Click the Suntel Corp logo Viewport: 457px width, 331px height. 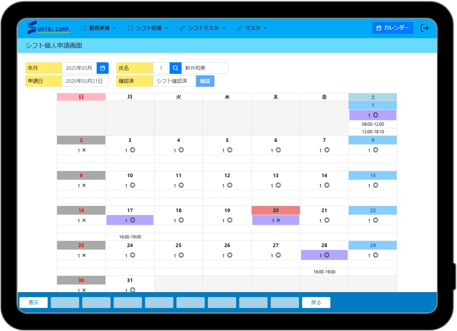tap(49, 28)
